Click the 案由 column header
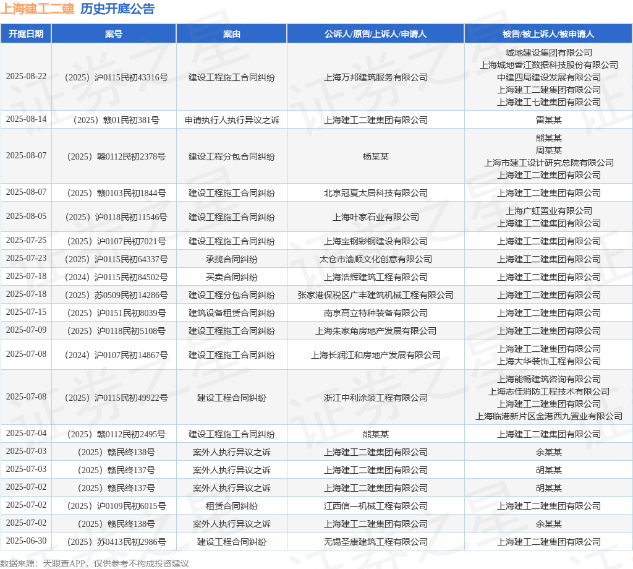 tap(231, 34)
